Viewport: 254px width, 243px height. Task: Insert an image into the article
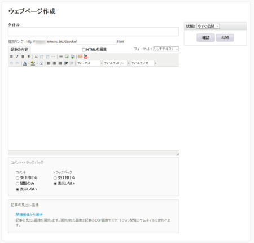(67, 57)
